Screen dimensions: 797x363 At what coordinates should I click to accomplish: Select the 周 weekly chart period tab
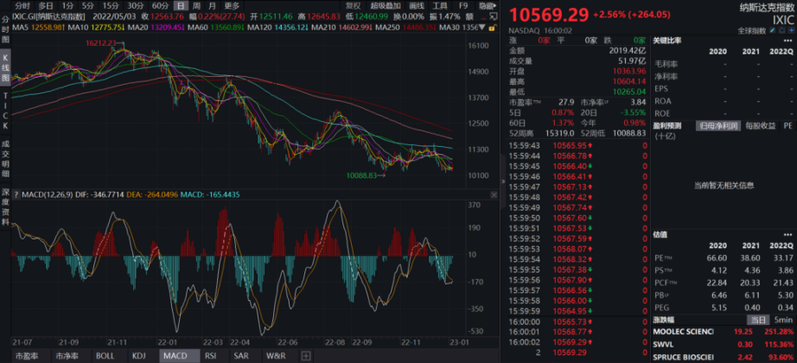tap(195, 6)
